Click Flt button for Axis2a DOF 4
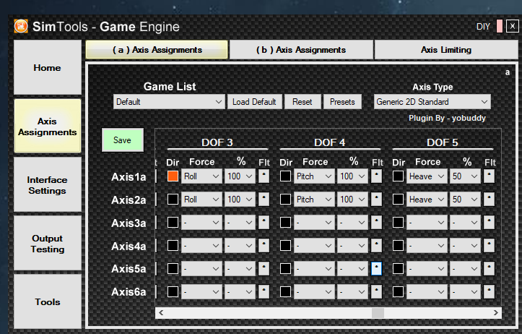 pos(376,200)
